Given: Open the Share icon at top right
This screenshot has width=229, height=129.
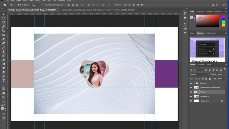Looking at the screenshot, I should [225, 5].
